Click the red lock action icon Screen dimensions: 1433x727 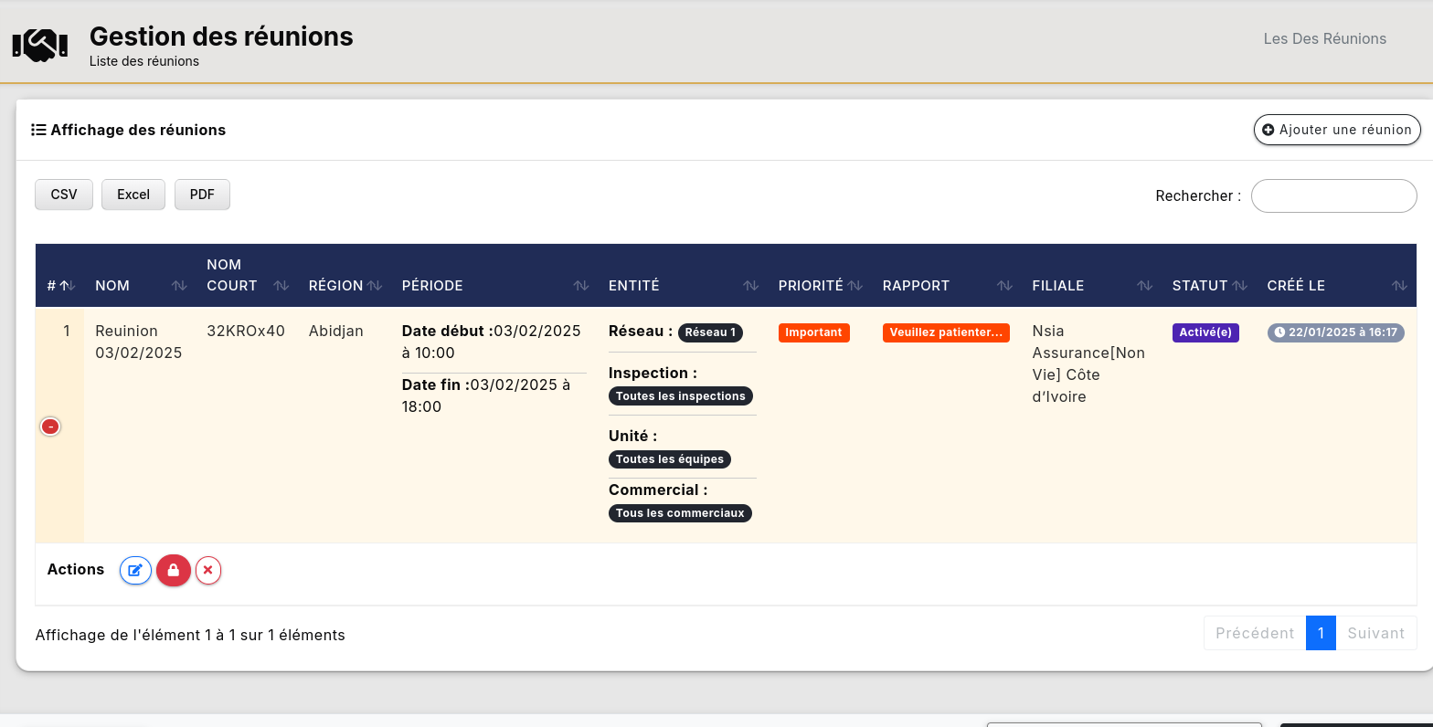tap(173, 571)
